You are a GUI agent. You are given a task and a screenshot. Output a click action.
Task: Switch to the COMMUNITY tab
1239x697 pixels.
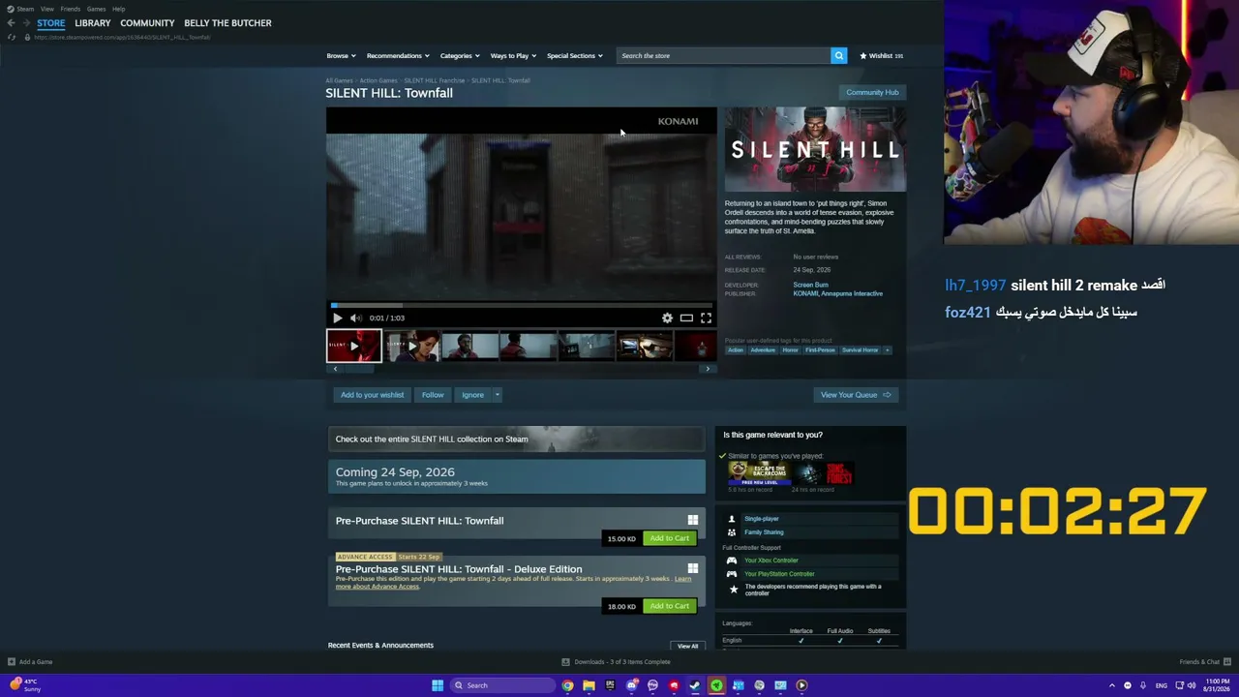147,23
